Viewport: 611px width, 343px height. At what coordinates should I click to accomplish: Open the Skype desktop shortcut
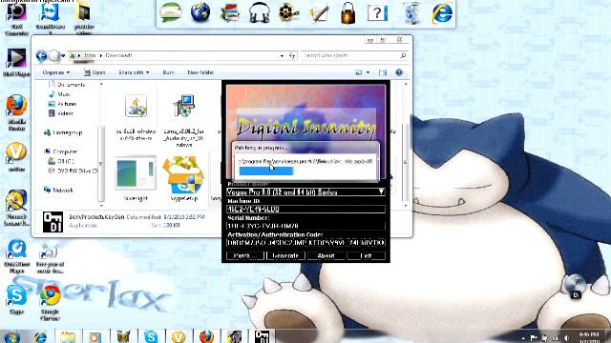tap(16, 298)
